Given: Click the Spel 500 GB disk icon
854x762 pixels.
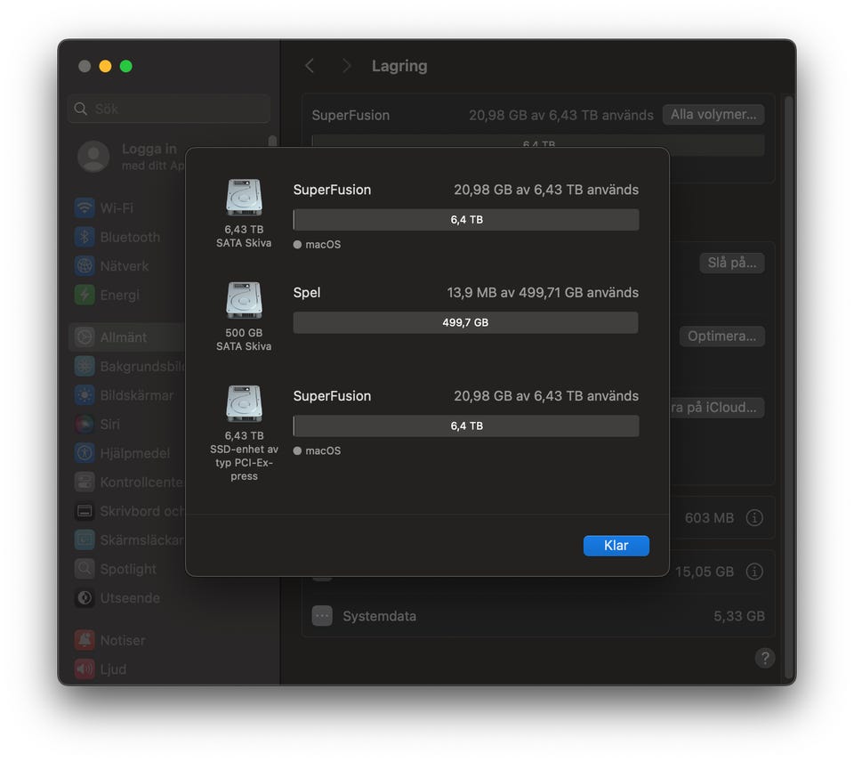Looking at the screenshot, I should click(244, 301).
